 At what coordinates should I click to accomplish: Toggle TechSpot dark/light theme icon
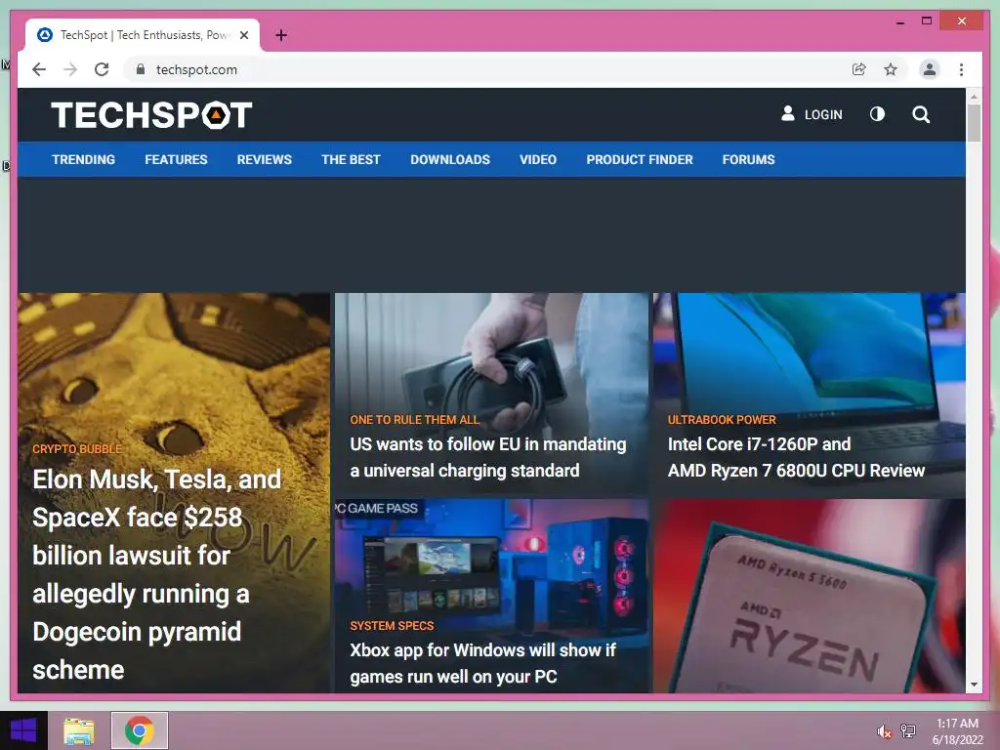tap(878, 114)
